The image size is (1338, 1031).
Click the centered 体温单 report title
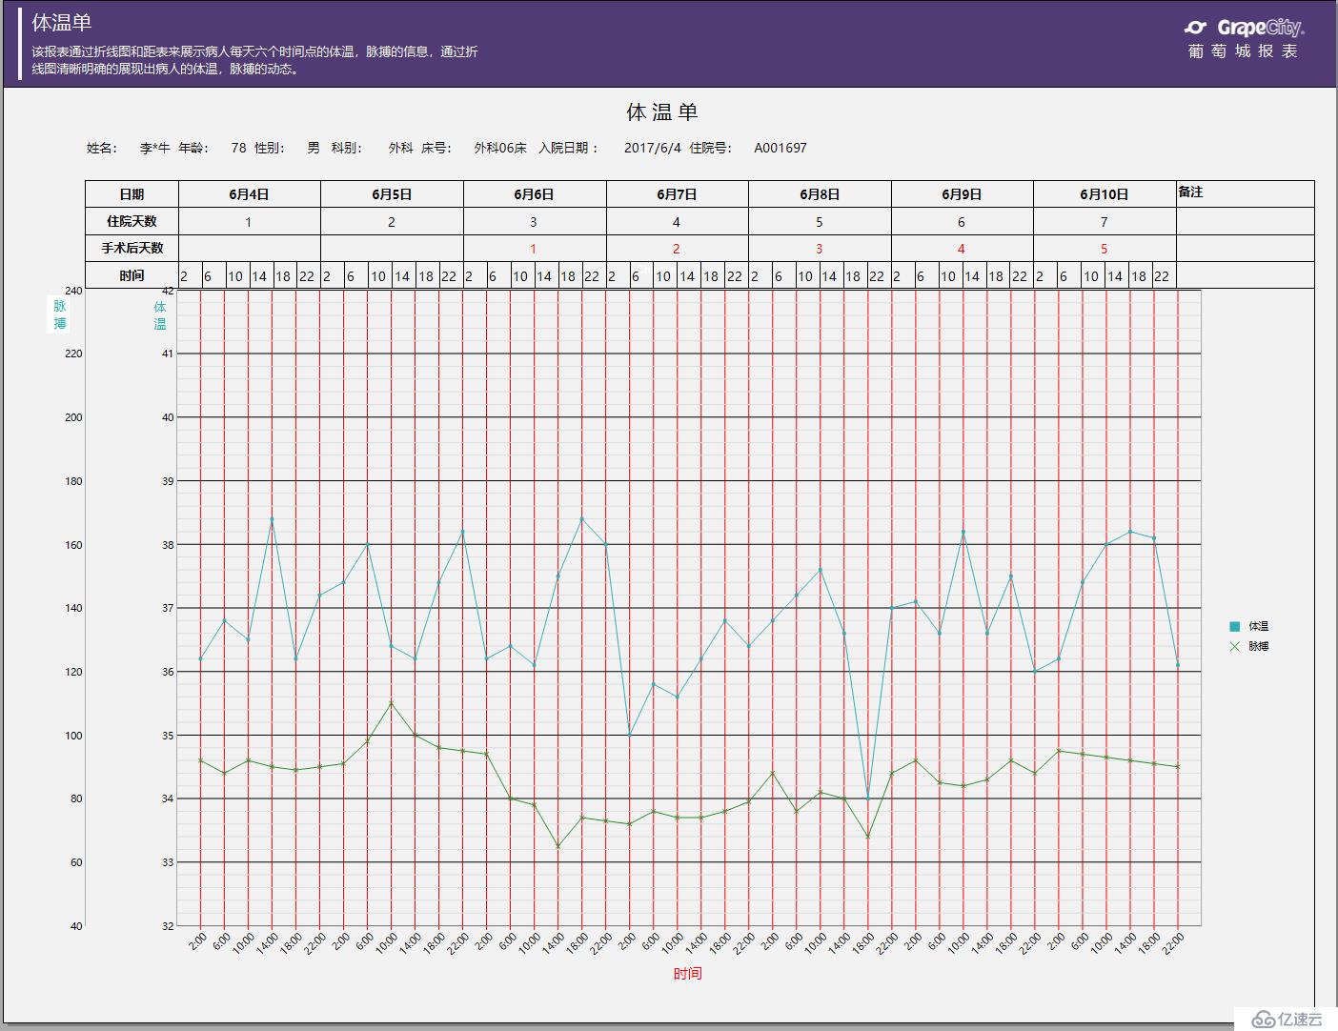point(662,112)
